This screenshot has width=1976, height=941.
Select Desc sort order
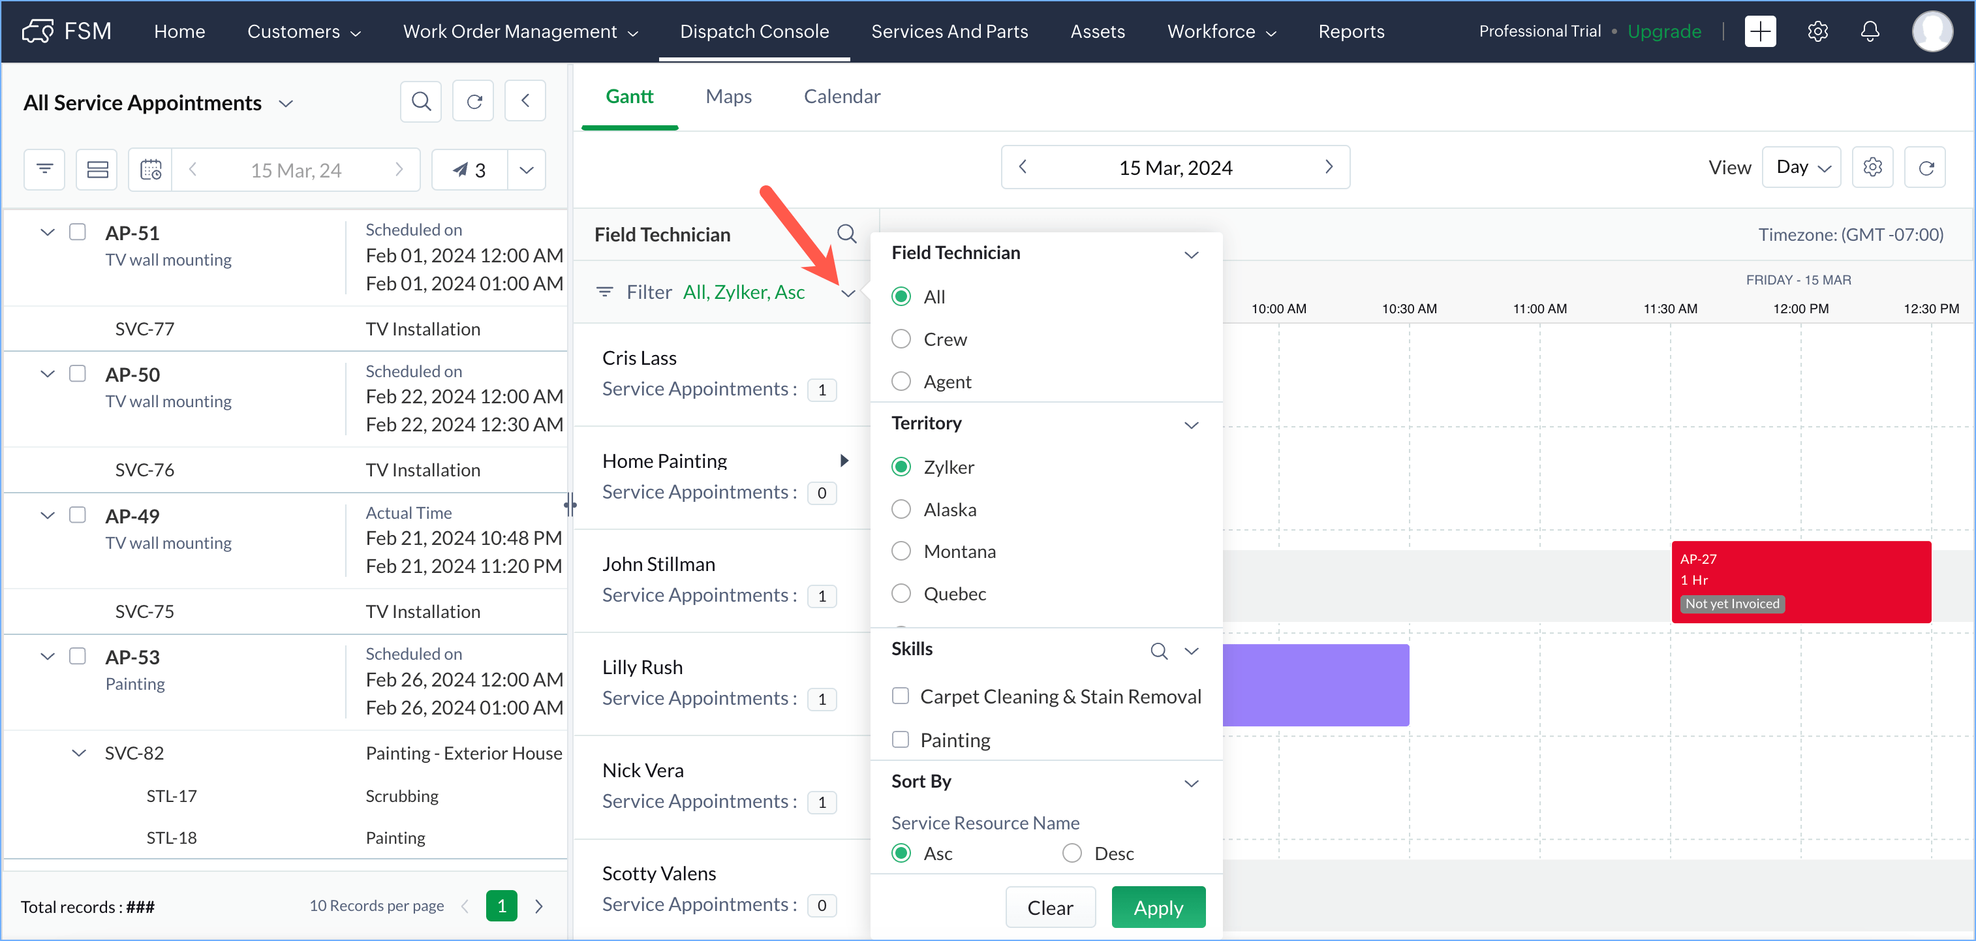[x=1072, y=853]
